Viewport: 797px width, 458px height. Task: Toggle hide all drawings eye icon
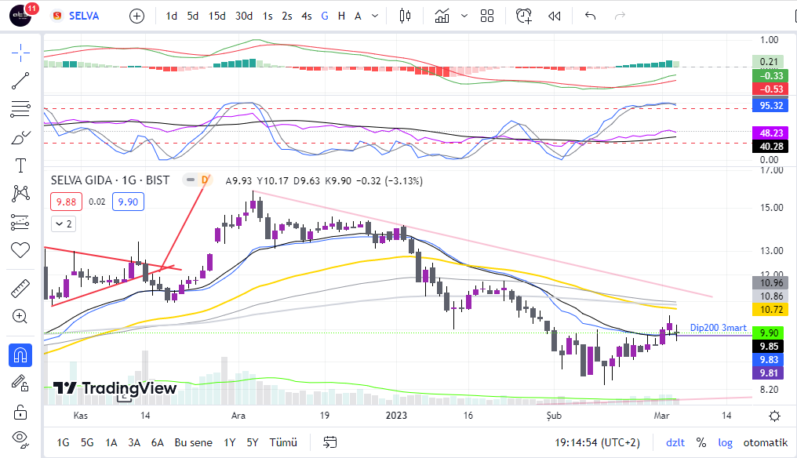point(20,438)
